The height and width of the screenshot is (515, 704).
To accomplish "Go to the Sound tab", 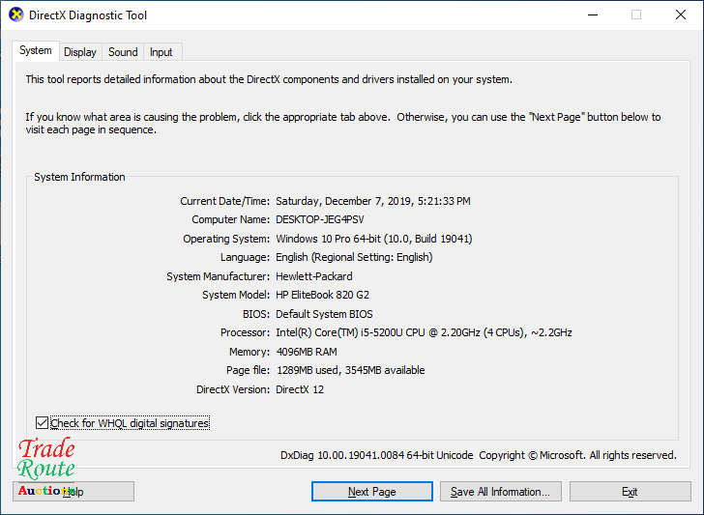I will [x=123, y=52].
